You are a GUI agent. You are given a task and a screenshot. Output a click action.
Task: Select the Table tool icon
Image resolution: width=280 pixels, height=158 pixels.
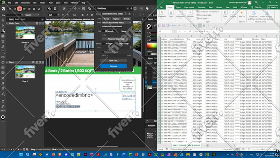point(3,36)
